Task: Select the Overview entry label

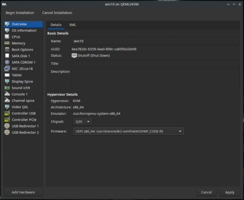Action: pyautogui.click(x=19, y=24)
